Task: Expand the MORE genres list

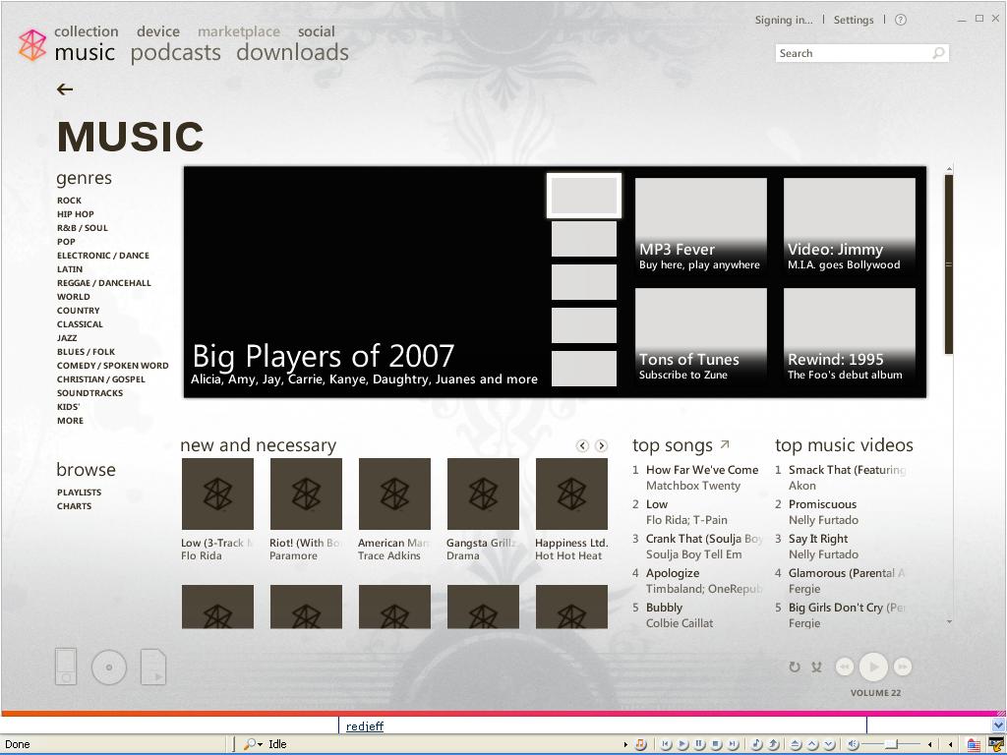Action: click(70, 421)
